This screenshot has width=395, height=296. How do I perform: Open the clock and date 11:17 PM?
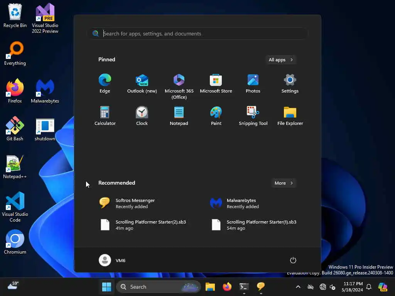click(352, 287)
